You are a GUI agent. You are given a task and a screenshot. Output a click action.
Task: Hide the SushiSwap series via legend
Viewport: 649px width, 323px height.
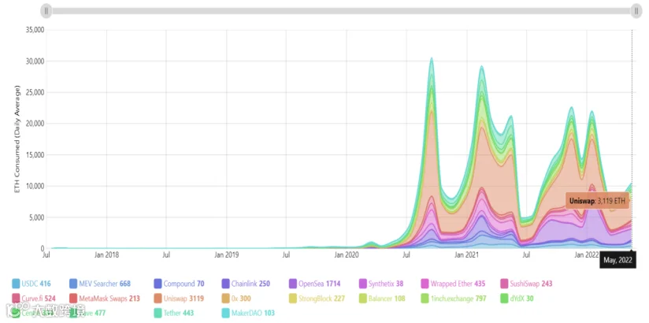pyautogui.click(x=526, y=284)
